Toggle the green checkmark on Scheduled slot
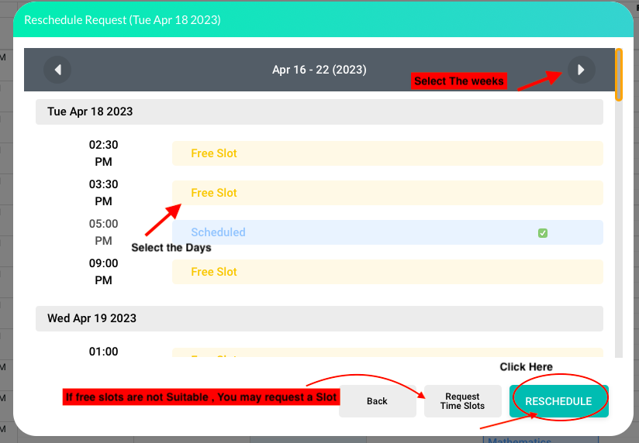 pyautogui.click(x=543, y=232)
